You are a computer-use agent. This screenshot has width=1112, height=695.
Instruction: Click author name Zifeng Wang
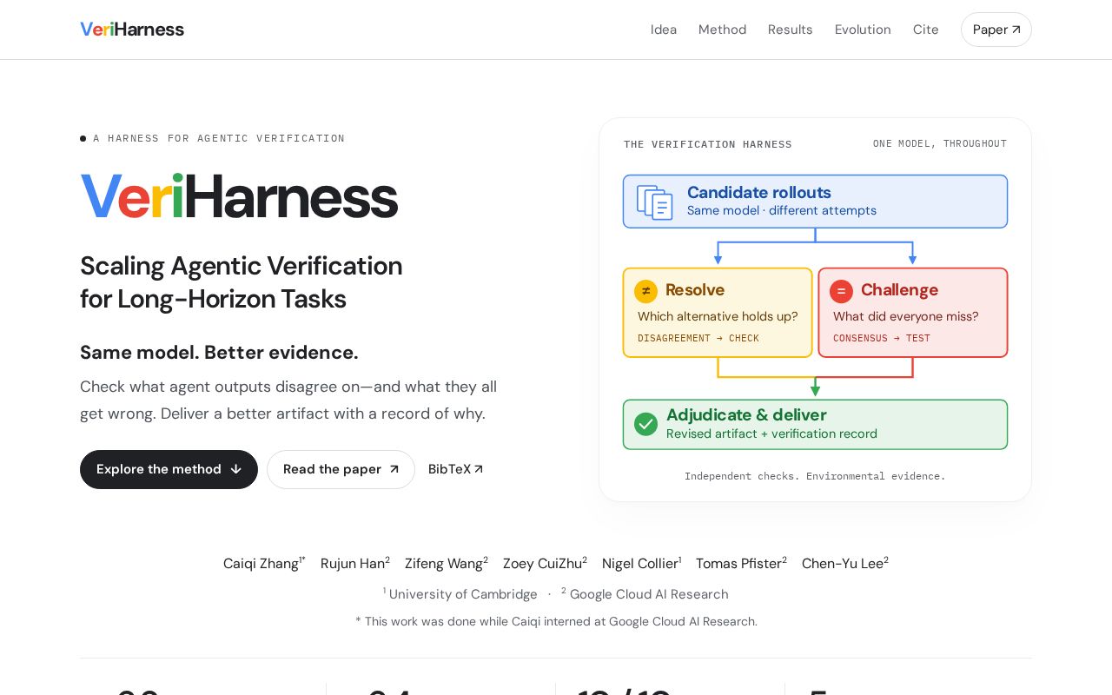(444, 563)
